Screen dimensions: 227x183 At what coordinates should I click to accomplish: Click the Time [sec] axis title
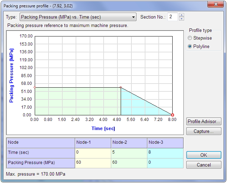(103, 128)
